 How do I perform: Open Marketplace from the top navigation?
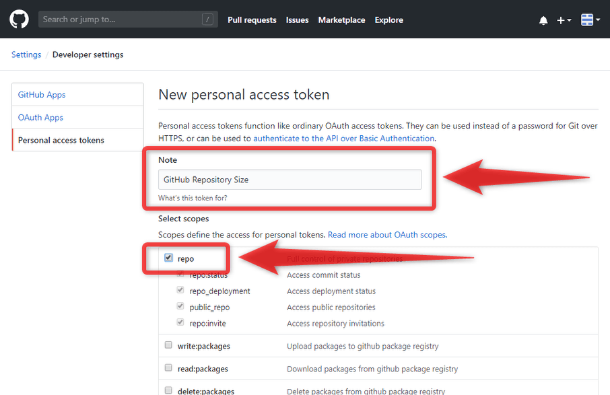tap(341, 20)
